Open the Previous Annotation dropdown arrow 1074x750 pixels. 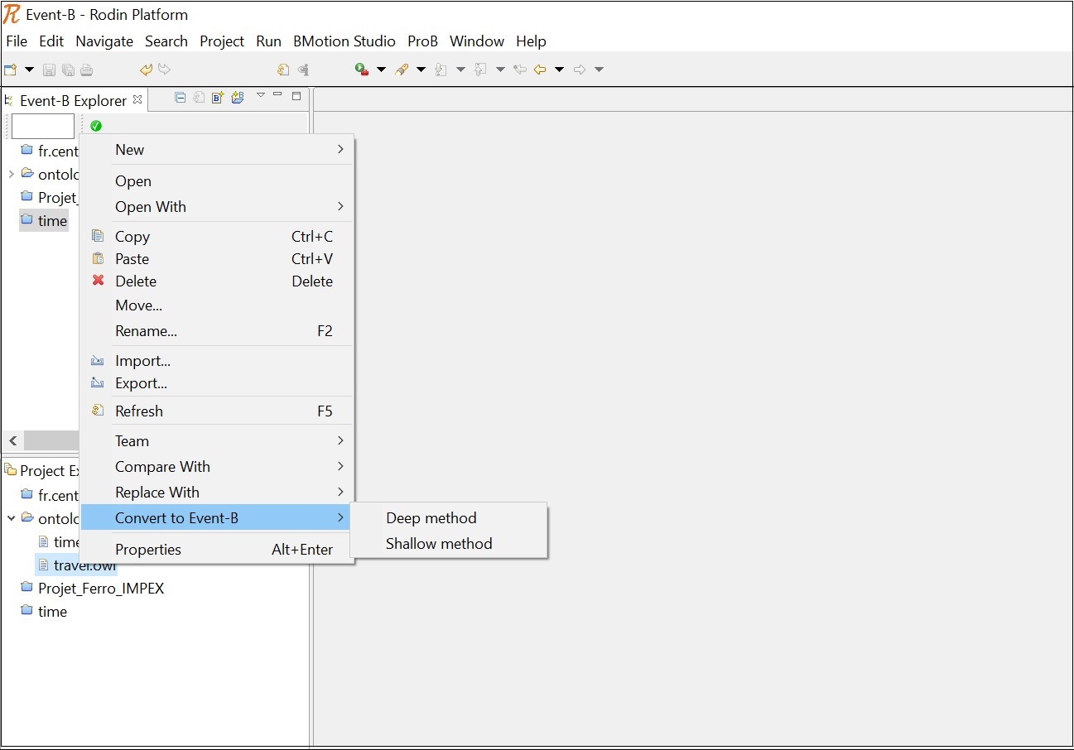500,70
